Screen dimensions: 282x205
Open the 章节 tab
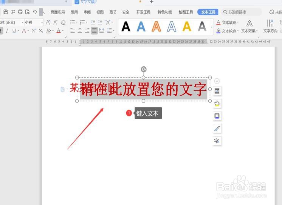[x=113, y=12]
